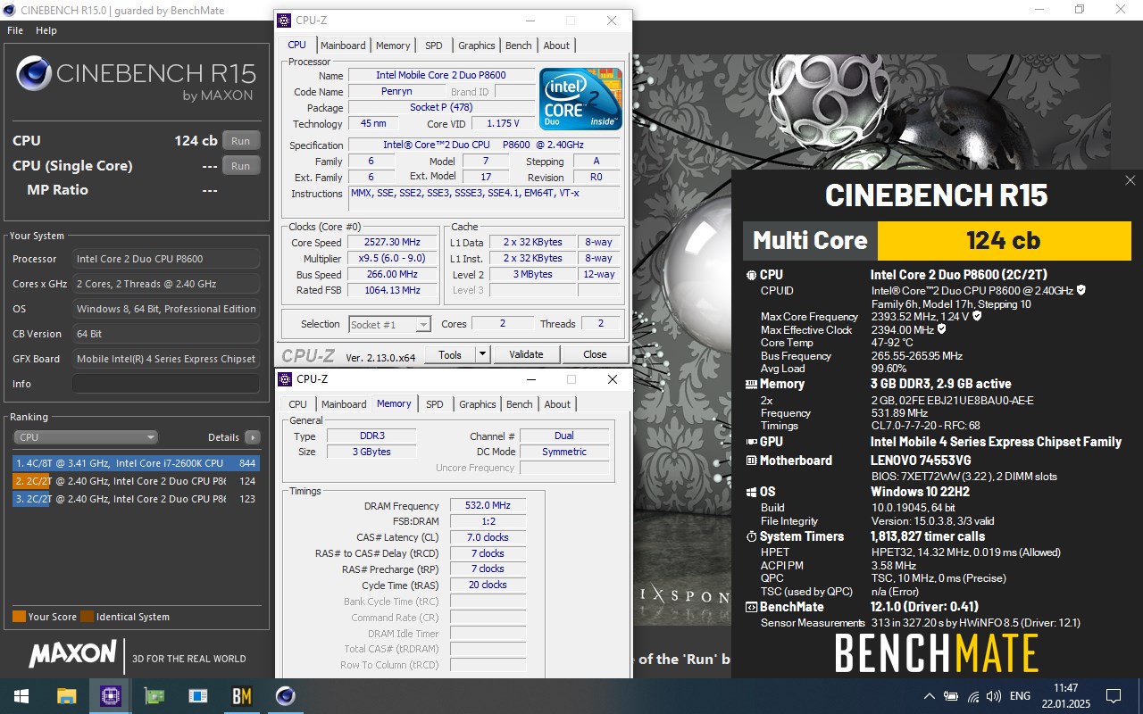Click the BenchMate GPU section icon

point(751,442)
